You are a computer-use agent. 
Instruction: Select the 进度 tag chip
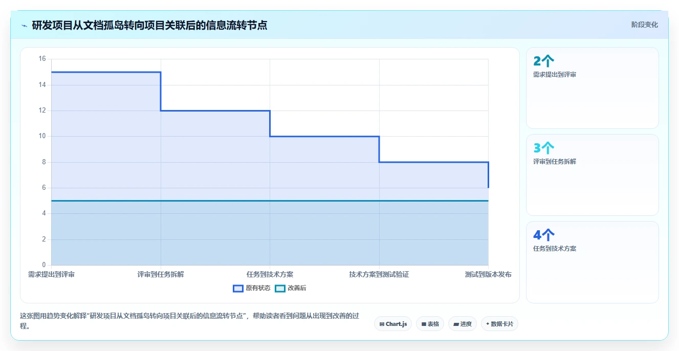pyautogui.click(x=462, y=324)
